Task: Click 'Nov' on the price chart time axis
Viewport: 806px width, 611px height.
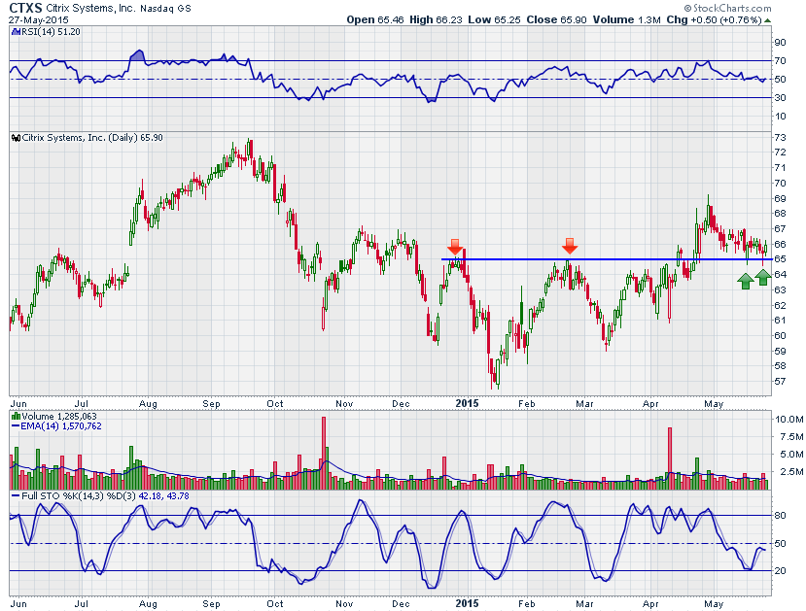Action: (344, 404)
